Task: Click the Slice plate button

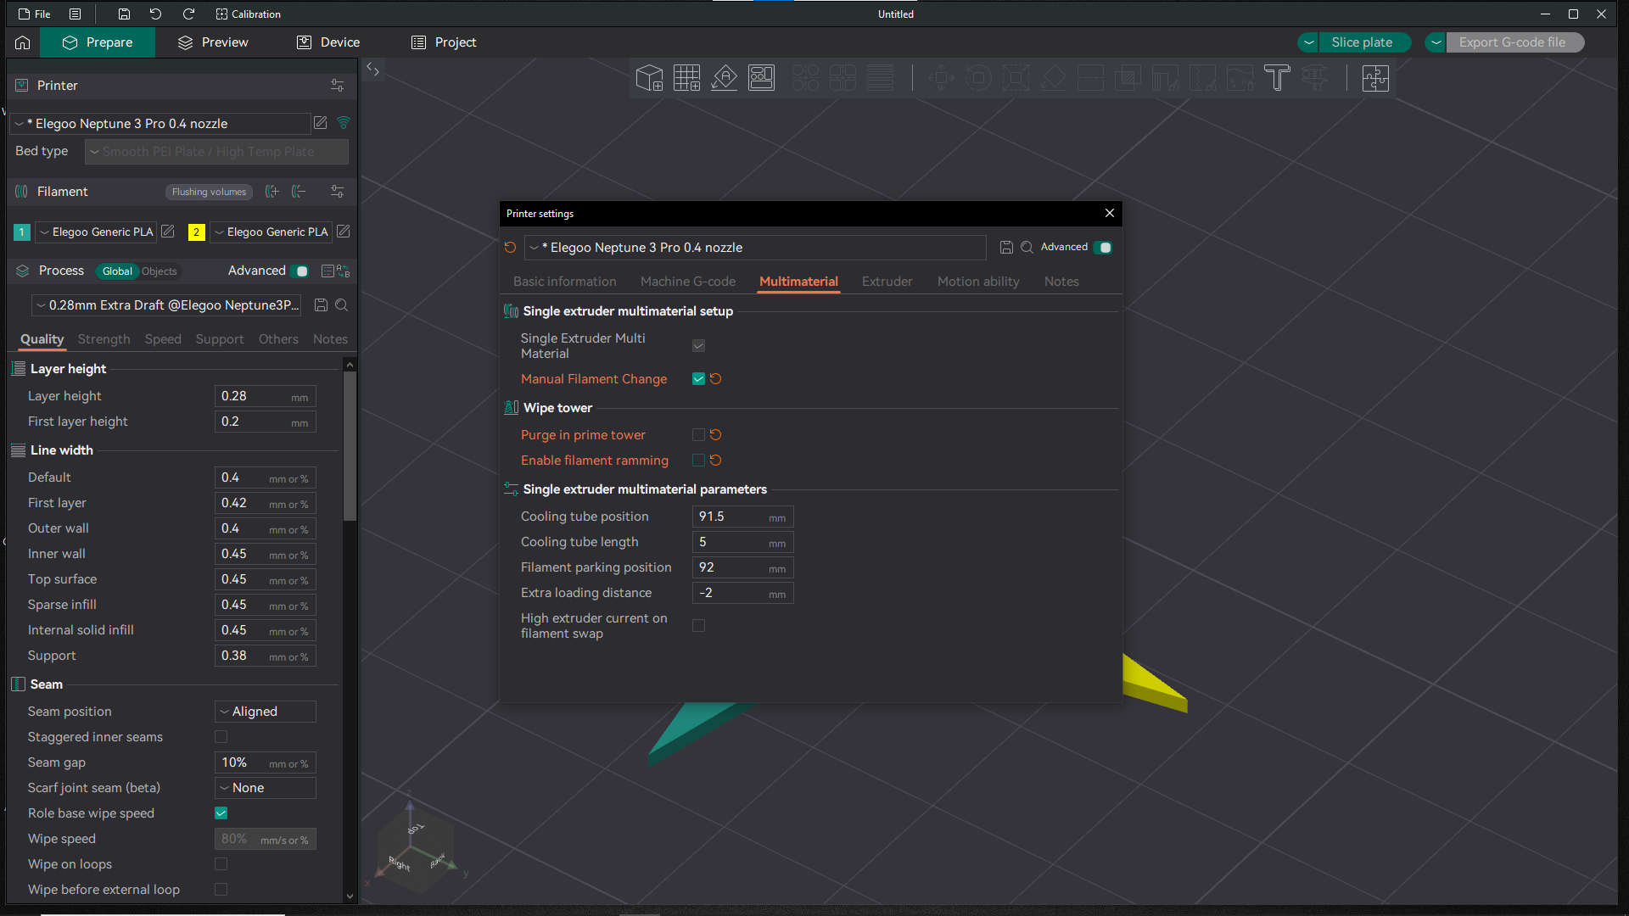Action: click(1363, 42)
